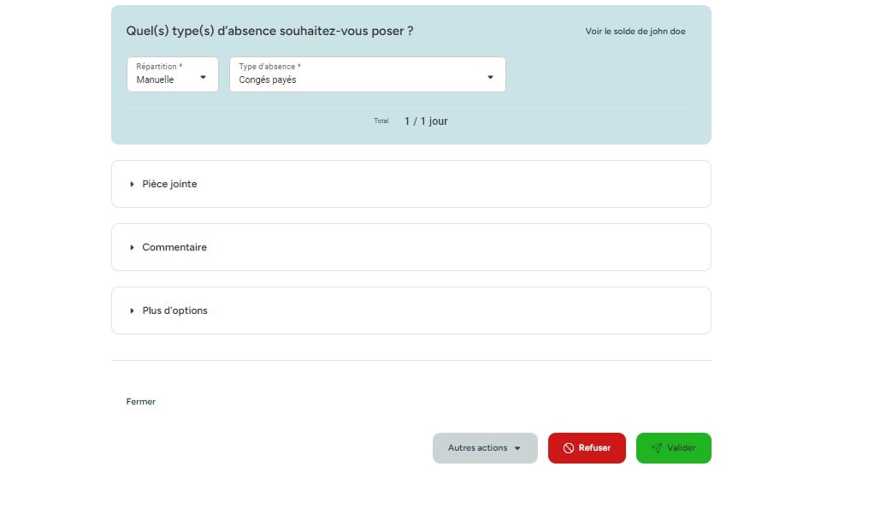This screenshot has width=880, height=508.
Task: Click the caret arrow beside Autres actions
Action: pos(517,448)
